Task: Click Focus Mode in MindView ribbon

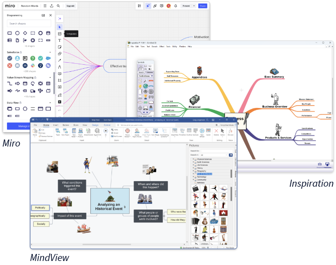Action: 128,132
